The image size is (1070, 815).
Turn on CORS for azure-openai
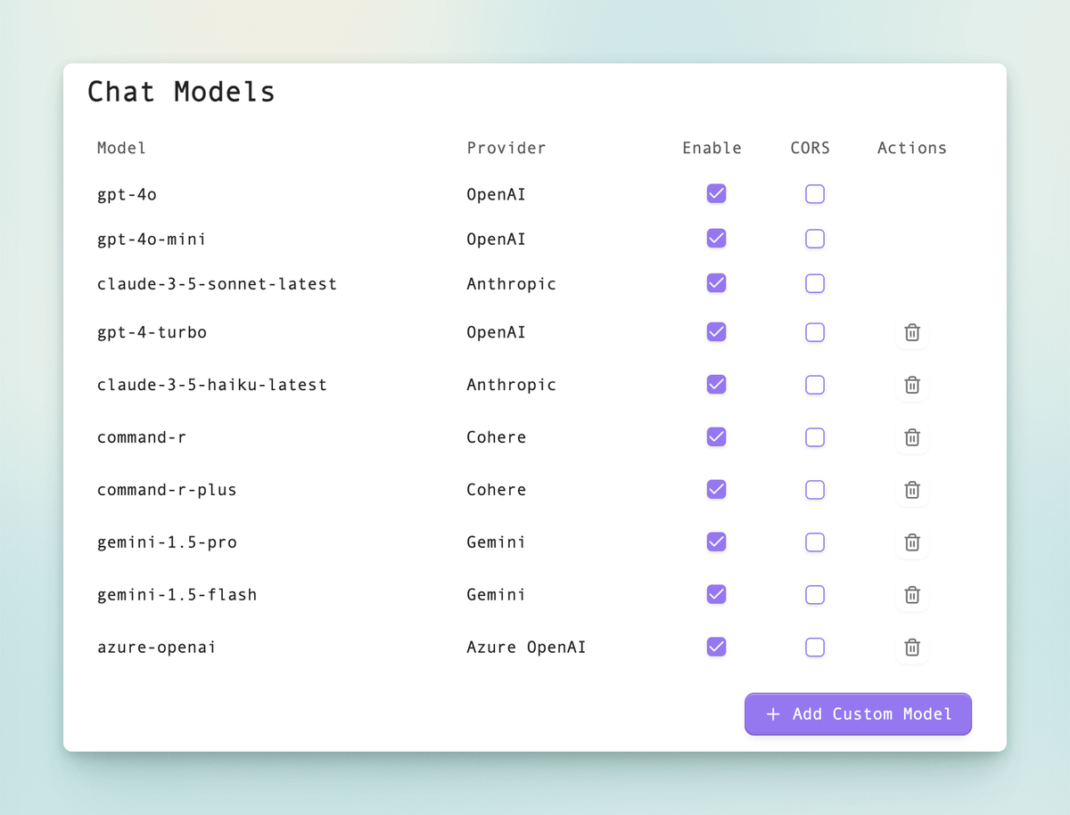coord(814,648)
